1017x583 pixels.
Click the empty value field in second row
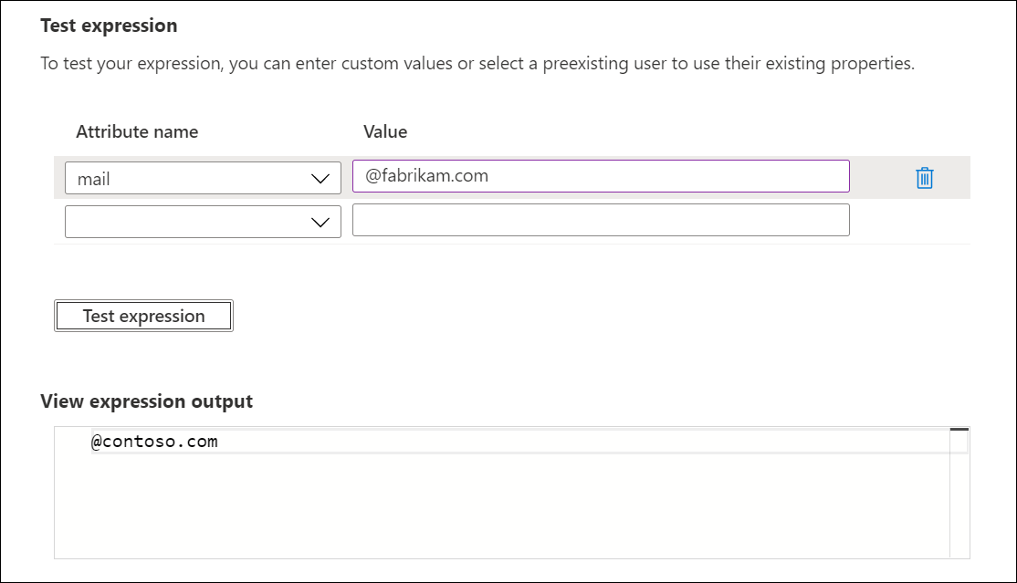(601, 220)
